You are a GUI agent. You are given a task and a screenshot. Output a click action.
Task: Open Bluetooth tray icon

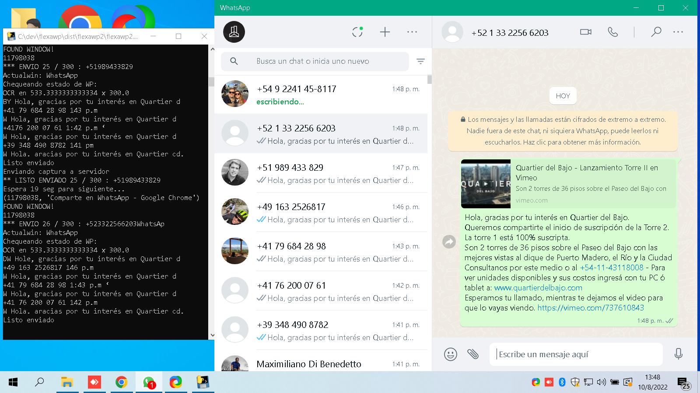coord(562,383)
